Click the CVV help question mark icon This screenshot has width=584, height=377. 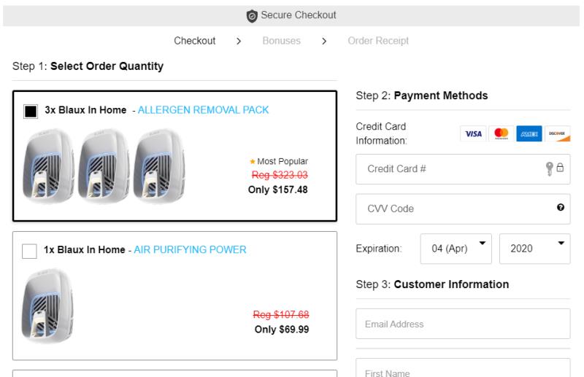tap(560, 209)
